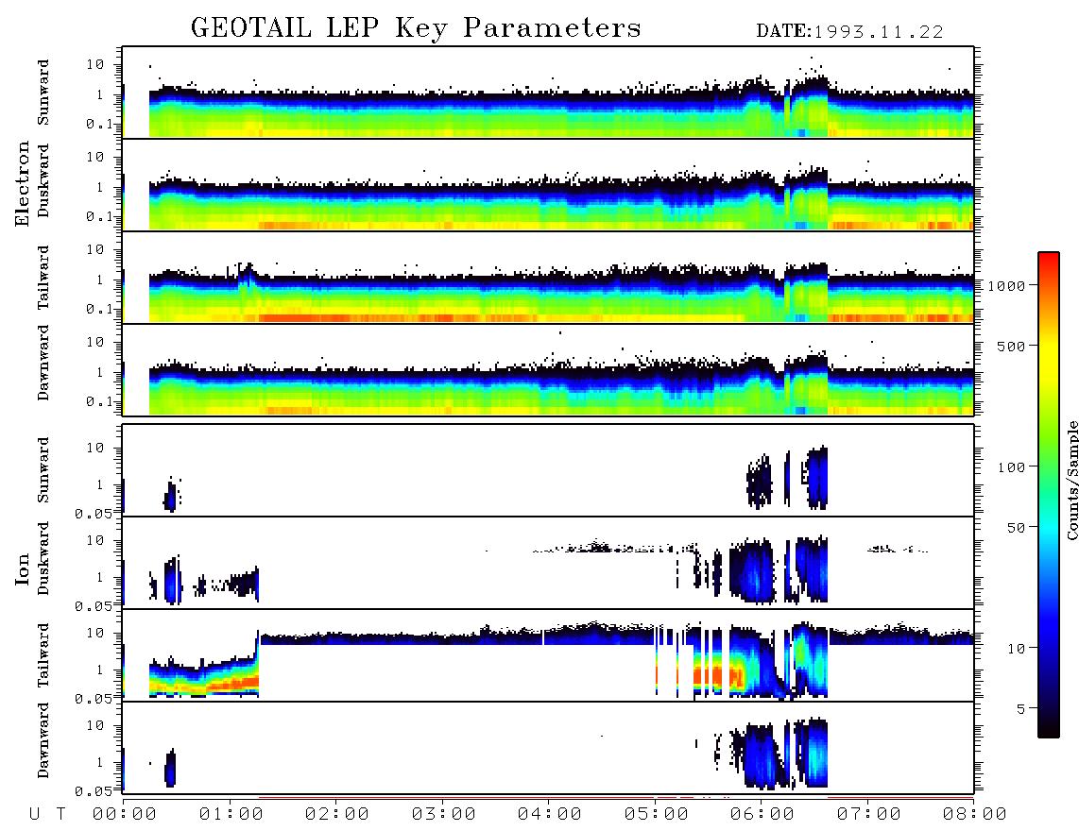1079x831 pixels.
Task: Click the "05:00" time tick label
Action: coord(656,815)
